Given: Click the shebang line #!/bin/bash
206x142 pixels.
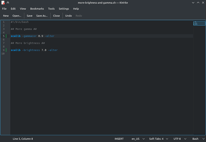Looking at the screenshot, I should point(20,22).
